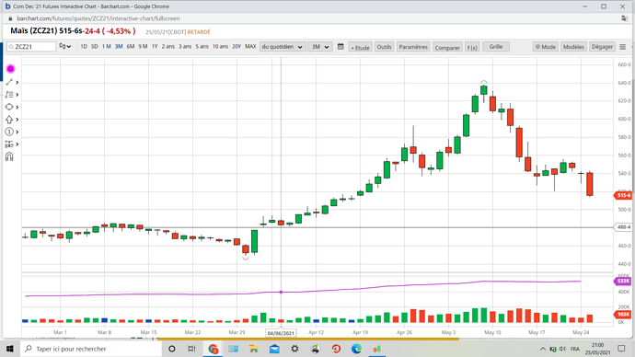Open the Modèles templates button

pos(573,47)
